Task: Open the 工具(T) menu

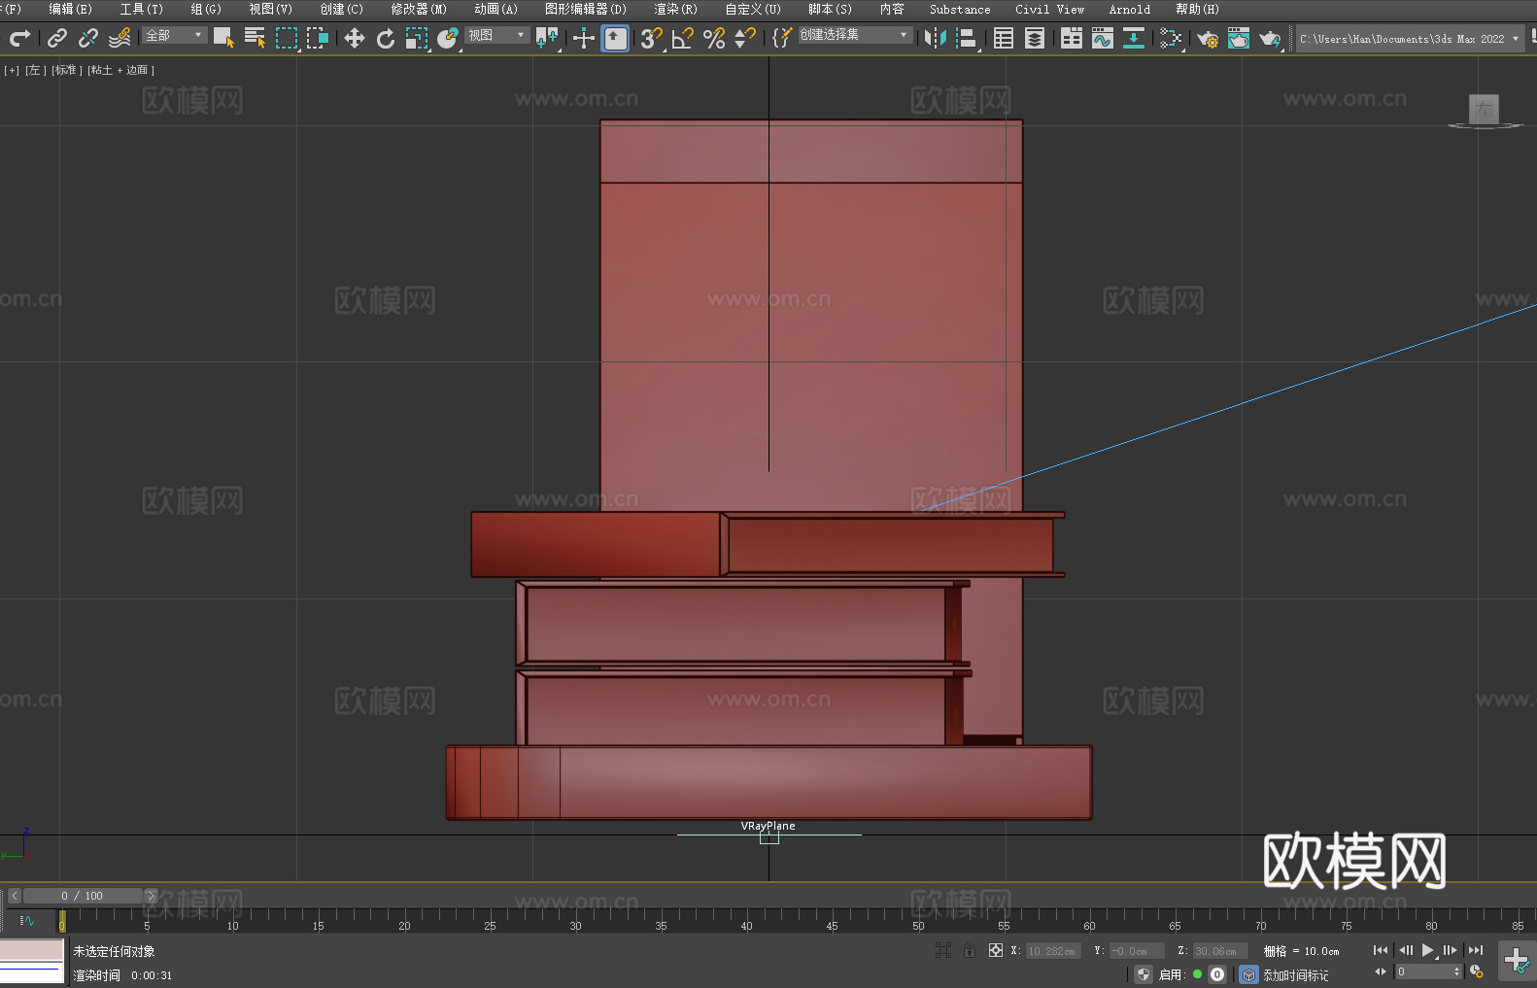Action: pyautogui.click(x=142, y=9)
